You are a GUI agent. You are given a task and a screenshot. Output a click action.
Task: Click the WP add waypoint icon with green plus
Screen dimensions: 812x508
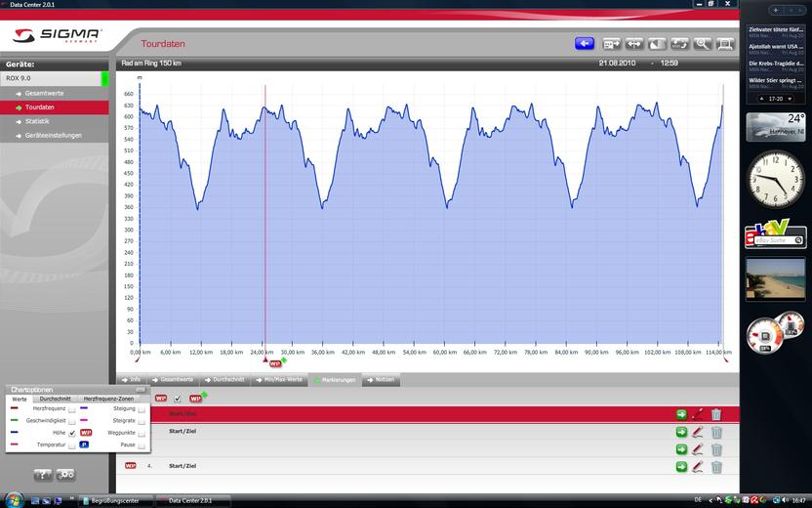197,398
